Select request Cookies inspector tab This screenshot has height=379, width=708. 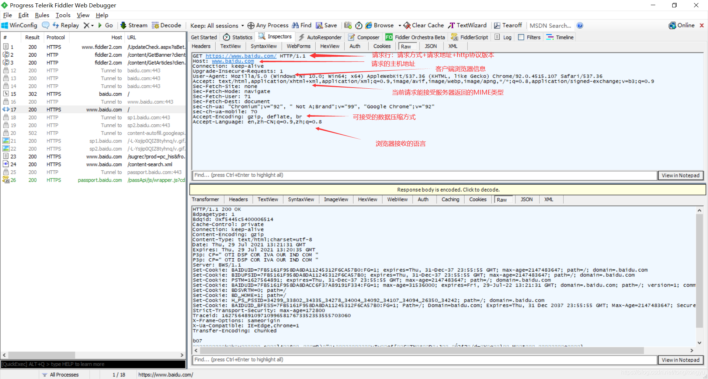pos(382,46)
